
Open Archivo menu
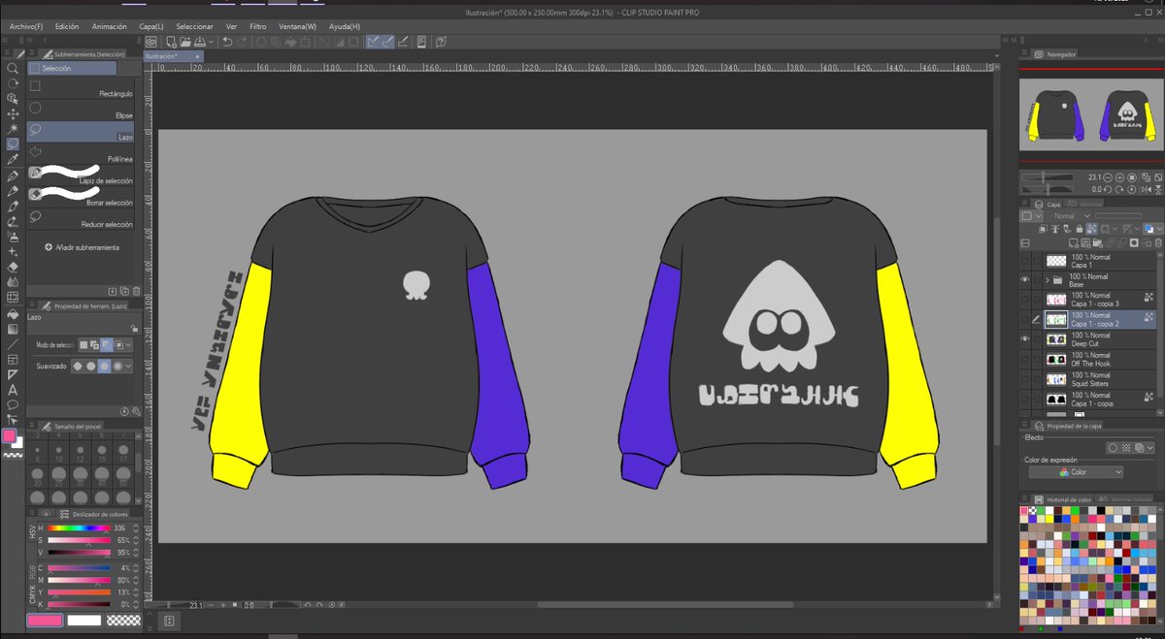(x=28, y=26)
